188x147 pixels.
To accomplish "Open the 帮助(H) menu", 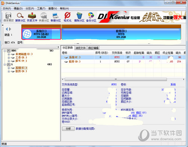I will (x=64, y=9).
